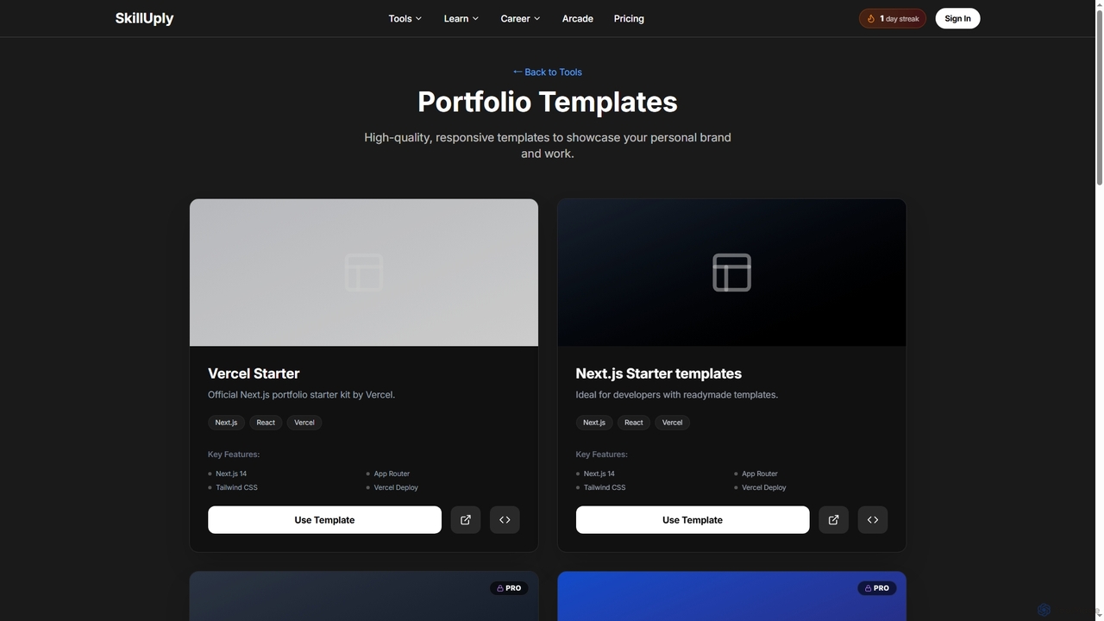Open the Pricing page
The width and height of the screenshot is (1104, 621).
[x=629, y=18]
